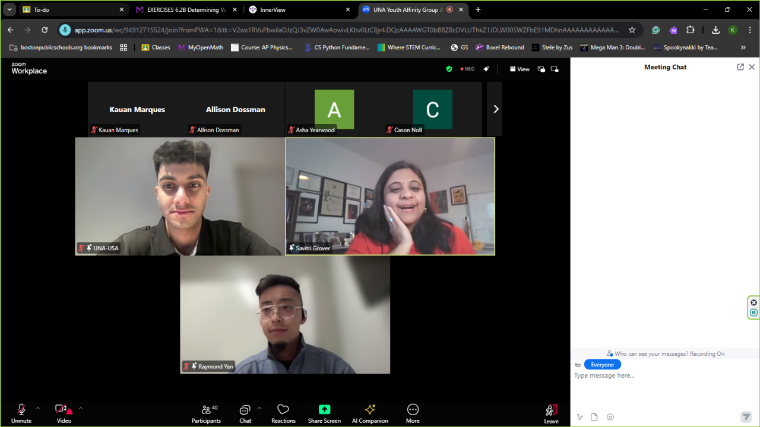
Task: Open the Reactions menu
Action: tap(283, 413)
